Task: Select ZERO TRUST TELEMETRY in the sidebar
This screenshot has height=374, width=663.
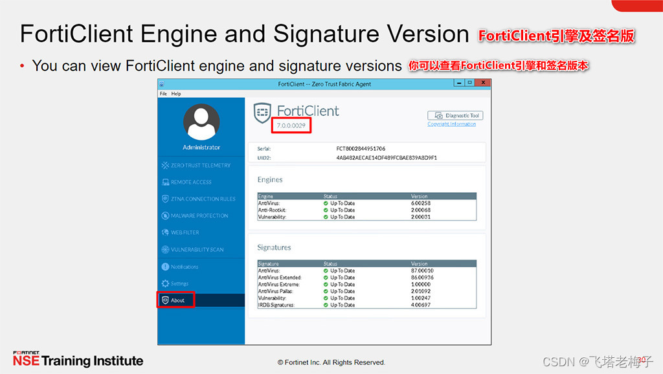Action: click(x=201, y=165)
